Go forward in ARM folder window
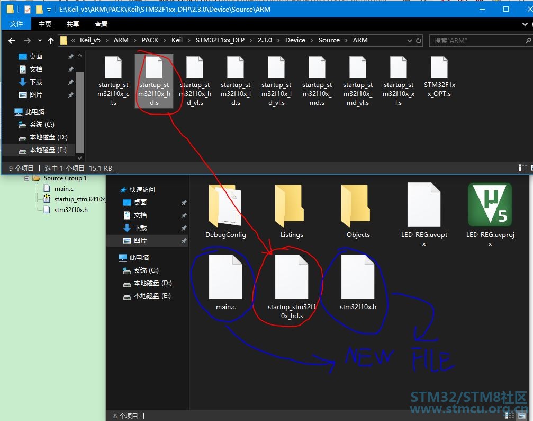The width and height of the screenshot is (533, 421). 27,40
